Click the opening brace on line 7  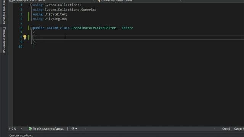pyautogui.click(x=34, y=33)
